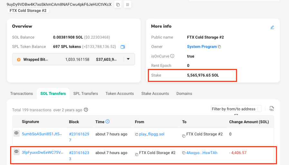Open the SPL Transfers tab

click(86, 94)
